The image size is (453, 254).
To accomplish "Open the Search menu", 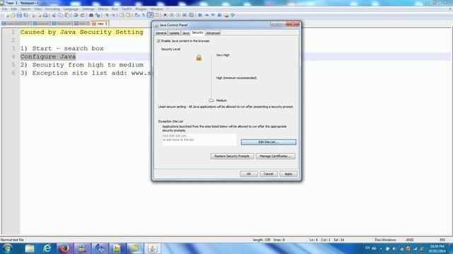I will [x=25, y=9].
